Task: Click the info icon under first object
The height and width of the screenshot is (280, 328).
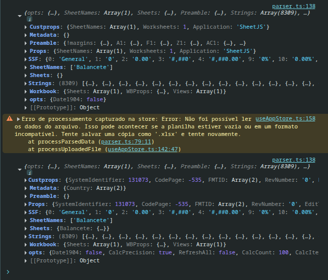Action: pyautogui.click(x=29, y=20)
